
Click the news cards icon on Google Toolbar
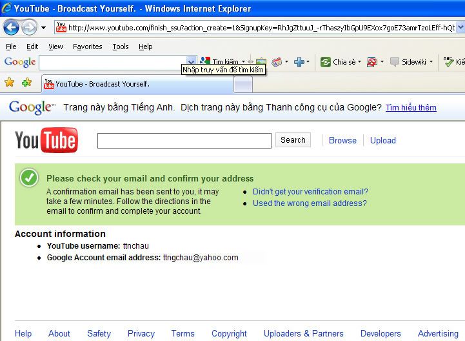tap(277, 62)
